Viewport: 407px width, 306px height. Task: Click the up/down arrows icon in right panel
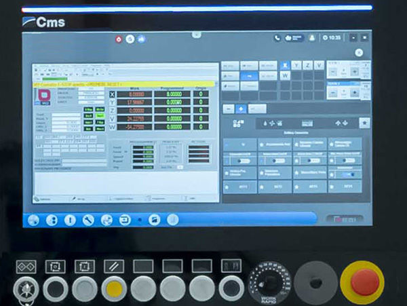click(x=343, y=123)
